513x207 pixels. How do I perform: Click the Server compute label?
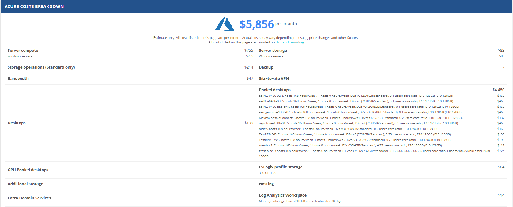pyautogui.click(x=23, y=50)
